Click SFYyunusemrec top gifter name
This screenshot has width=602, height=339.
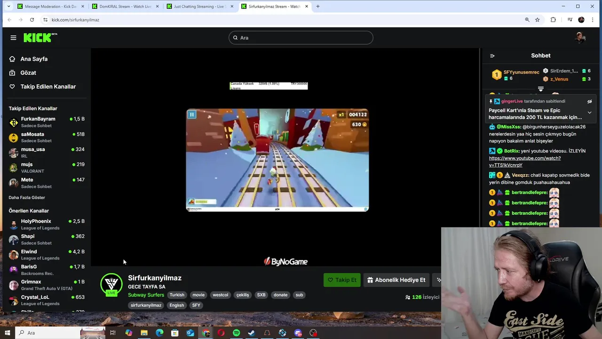pyautogui.click(x=521, y=72)
